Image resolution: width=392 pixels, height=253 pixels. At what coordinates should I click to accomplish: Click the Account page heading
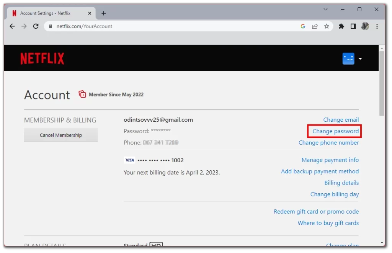(47, 95)
